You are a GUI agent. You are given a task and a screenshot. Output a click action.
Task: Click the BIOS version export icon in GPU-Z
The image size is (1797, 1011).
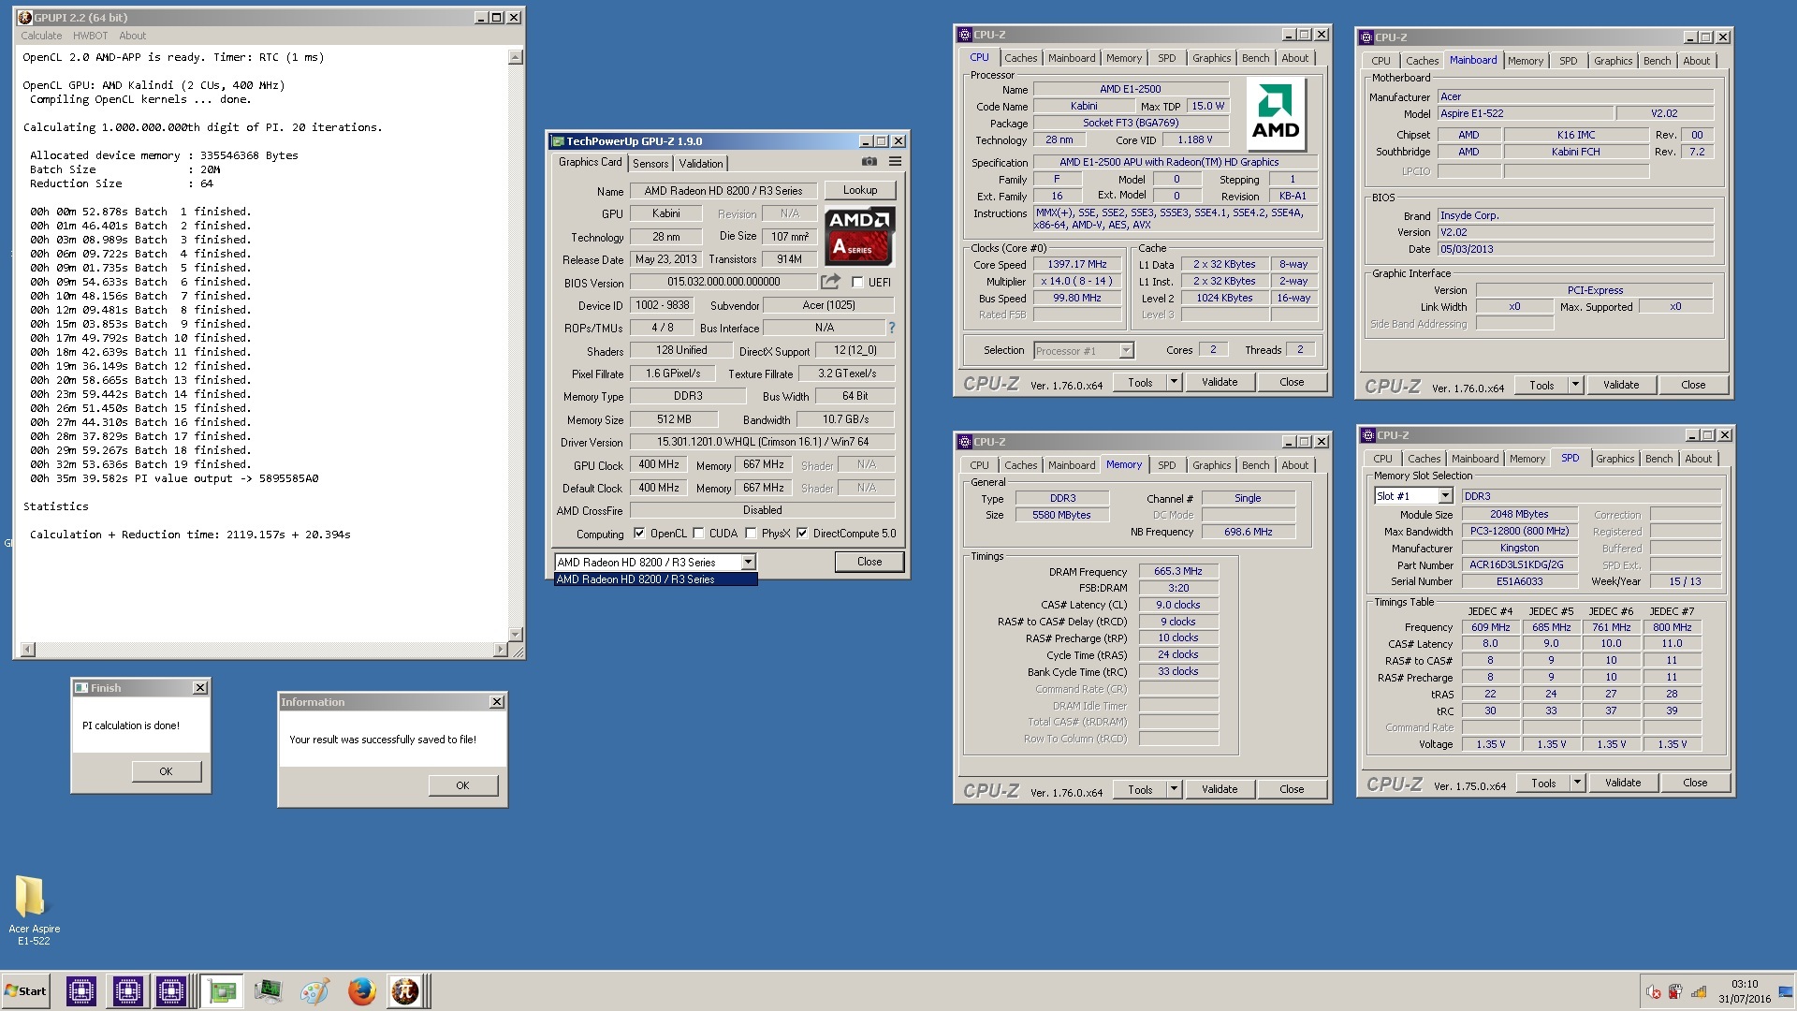[830, 281]
